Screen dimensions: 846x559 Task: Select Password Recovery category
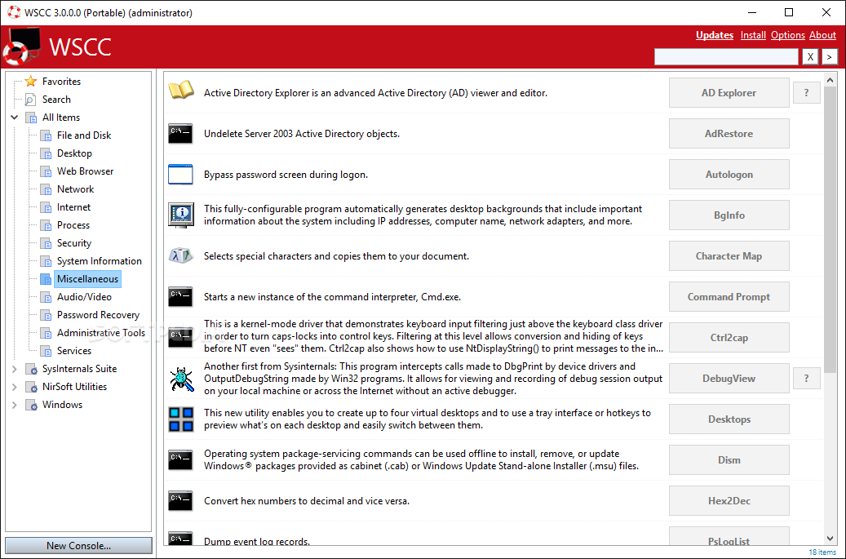click(x=98, y=315)
